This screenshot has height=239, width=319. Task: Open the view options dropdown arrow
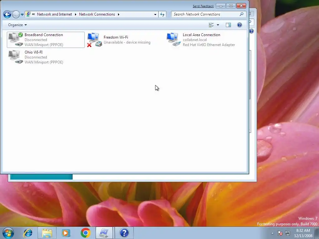218,25
